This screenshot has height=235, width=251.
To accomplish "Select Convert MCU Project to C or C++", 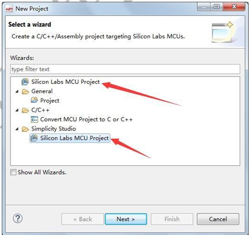I will coord(86,119).
